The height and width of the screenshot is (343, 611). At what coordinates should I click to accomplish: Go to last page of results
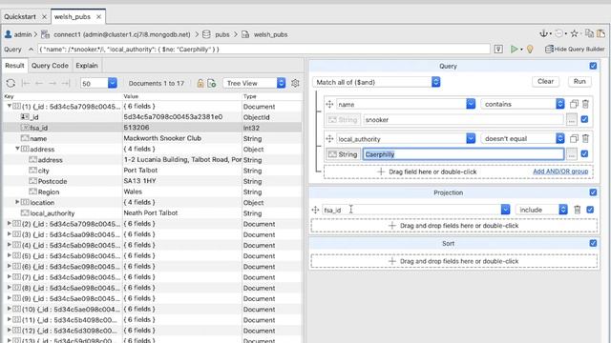pos(66,83)
